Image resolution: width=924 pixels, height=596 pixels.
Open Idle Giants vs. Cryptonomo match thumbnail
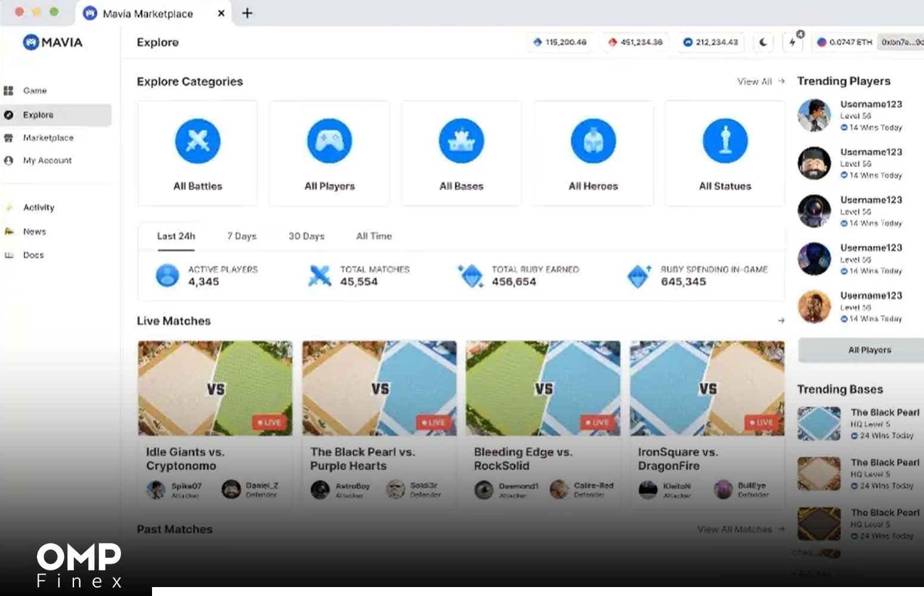[x=215, y=388]
